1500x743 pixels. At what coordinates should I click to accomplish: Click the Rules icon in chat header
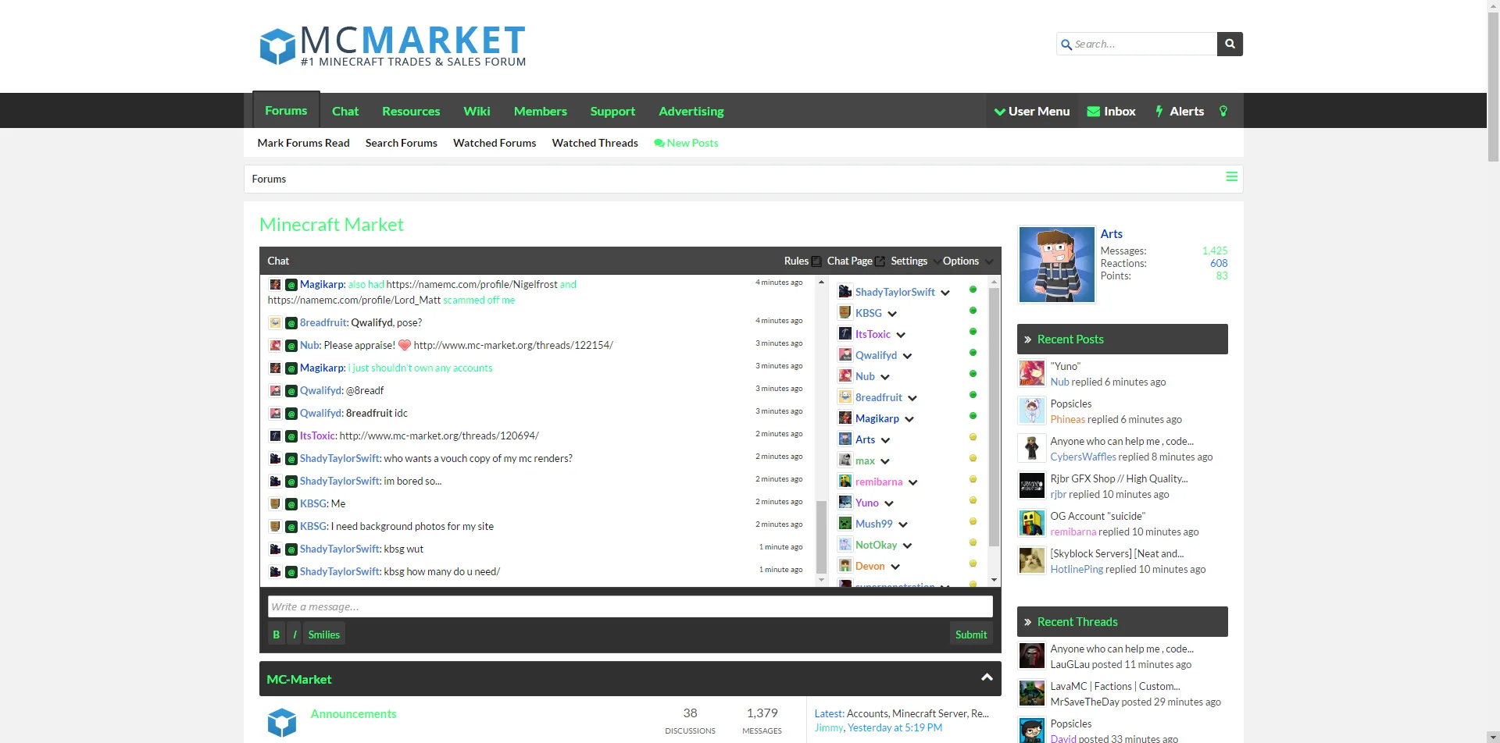816,261
